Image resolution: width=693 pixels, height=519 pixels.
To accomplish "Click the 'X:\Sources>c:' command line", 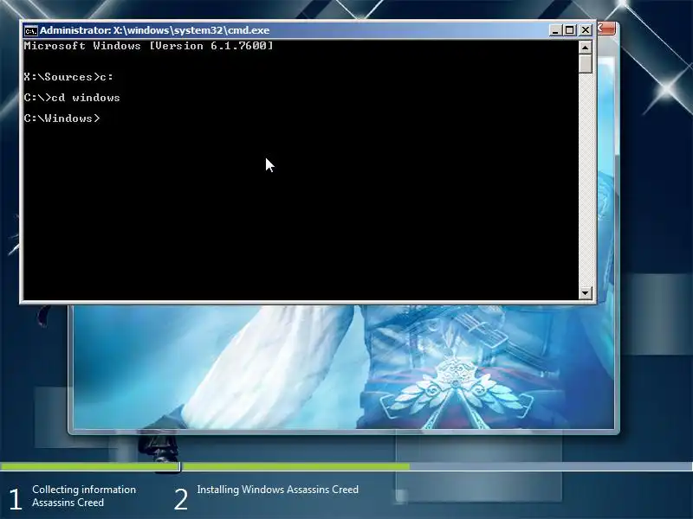I will point(68,77).
